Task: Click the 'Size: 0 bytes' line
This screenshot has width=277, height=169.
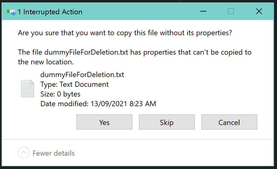Action: 60,94
